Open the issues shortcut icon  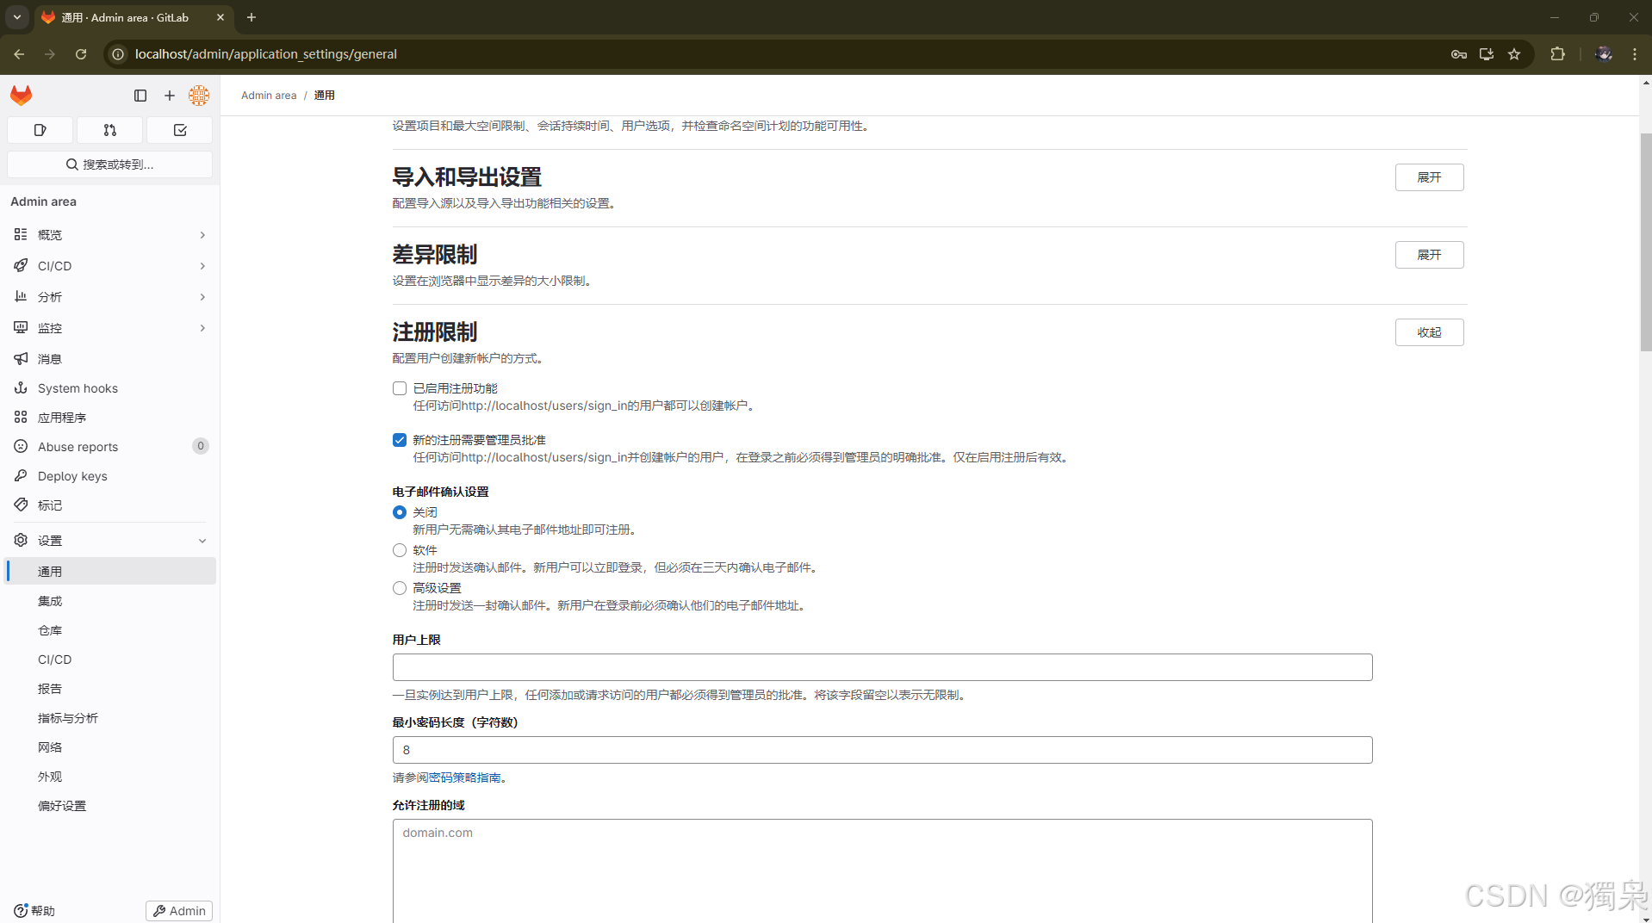(40, 130)
